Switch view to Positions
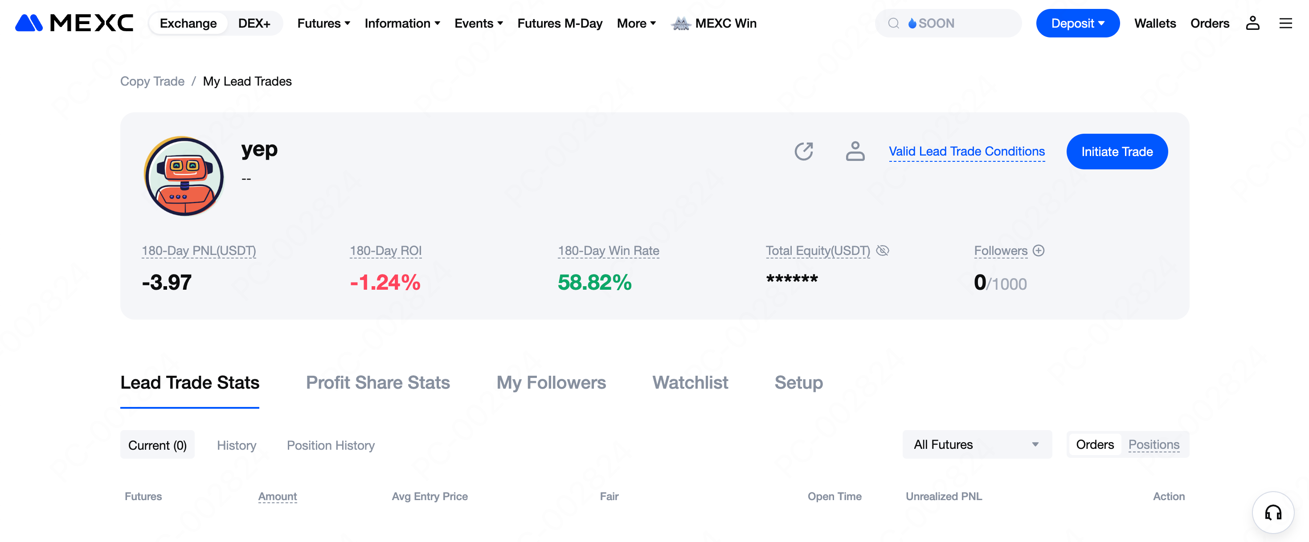Screen dimensions: 1309x542 click(x=1154, y=444)
